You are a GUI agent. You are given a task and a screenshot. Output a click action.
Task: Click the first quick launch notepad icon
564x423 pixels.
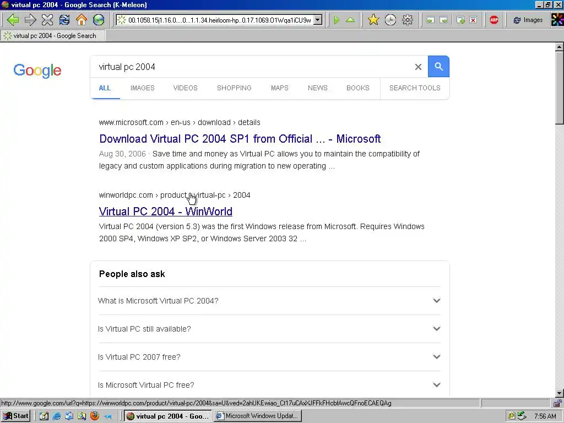point(44,416)
